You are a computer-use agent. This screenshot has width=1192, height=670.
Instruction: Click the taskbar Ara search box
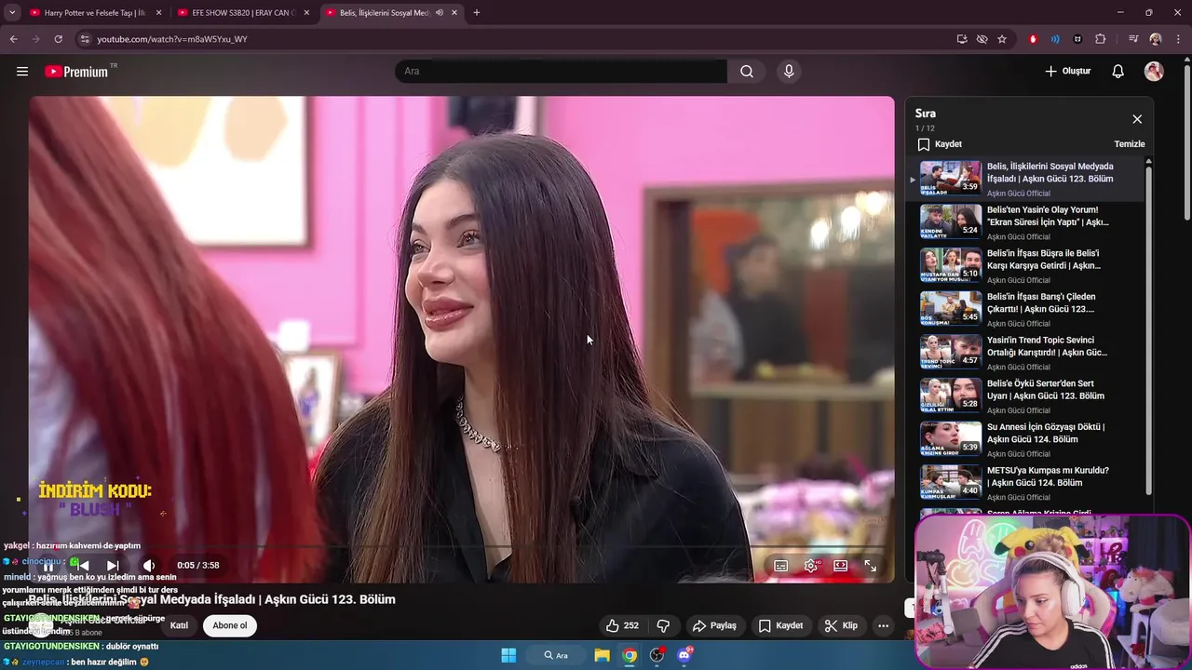[557, 655]
